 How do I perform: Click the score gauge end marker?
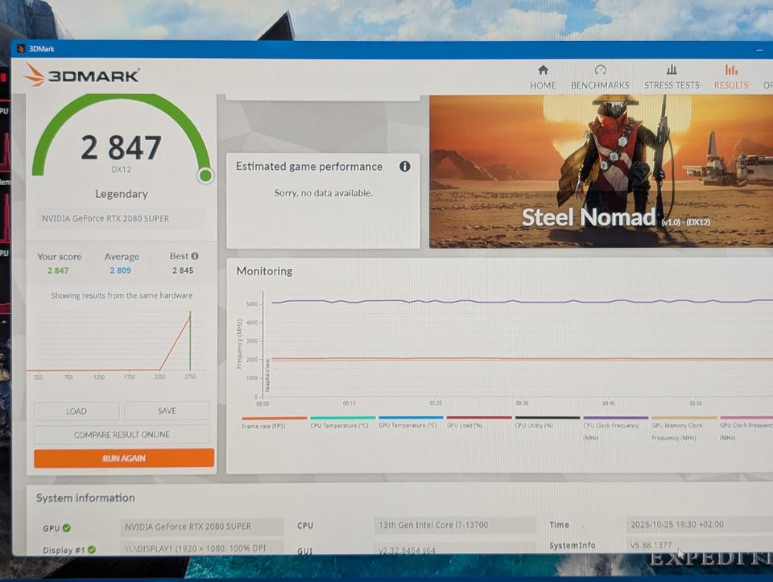206,175
